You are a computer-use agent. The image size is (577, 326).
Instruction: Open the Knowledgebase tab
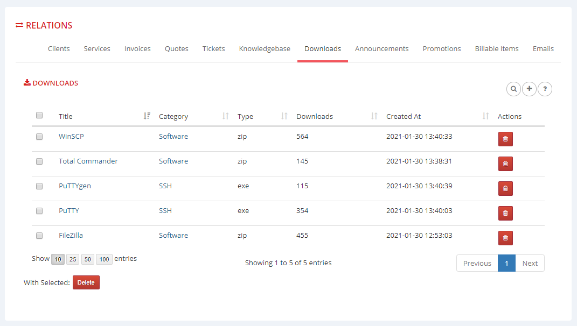[265, 48]
